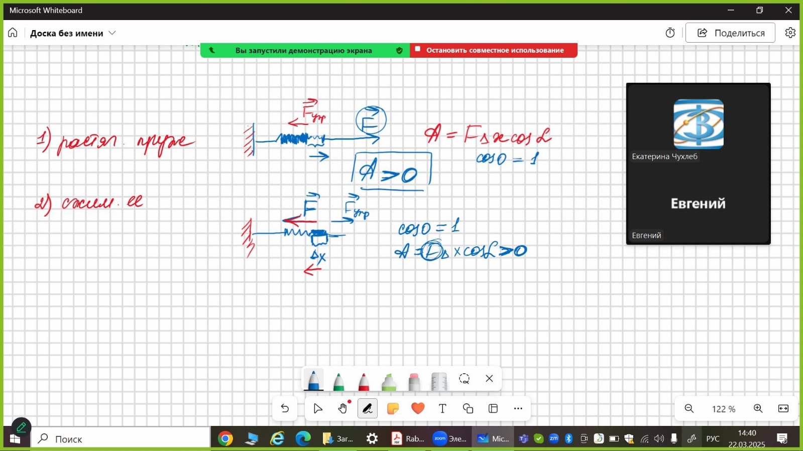Viewport: 803px width, 451px height.
Task: Activate the eraser tool
Action: (414, 381)
